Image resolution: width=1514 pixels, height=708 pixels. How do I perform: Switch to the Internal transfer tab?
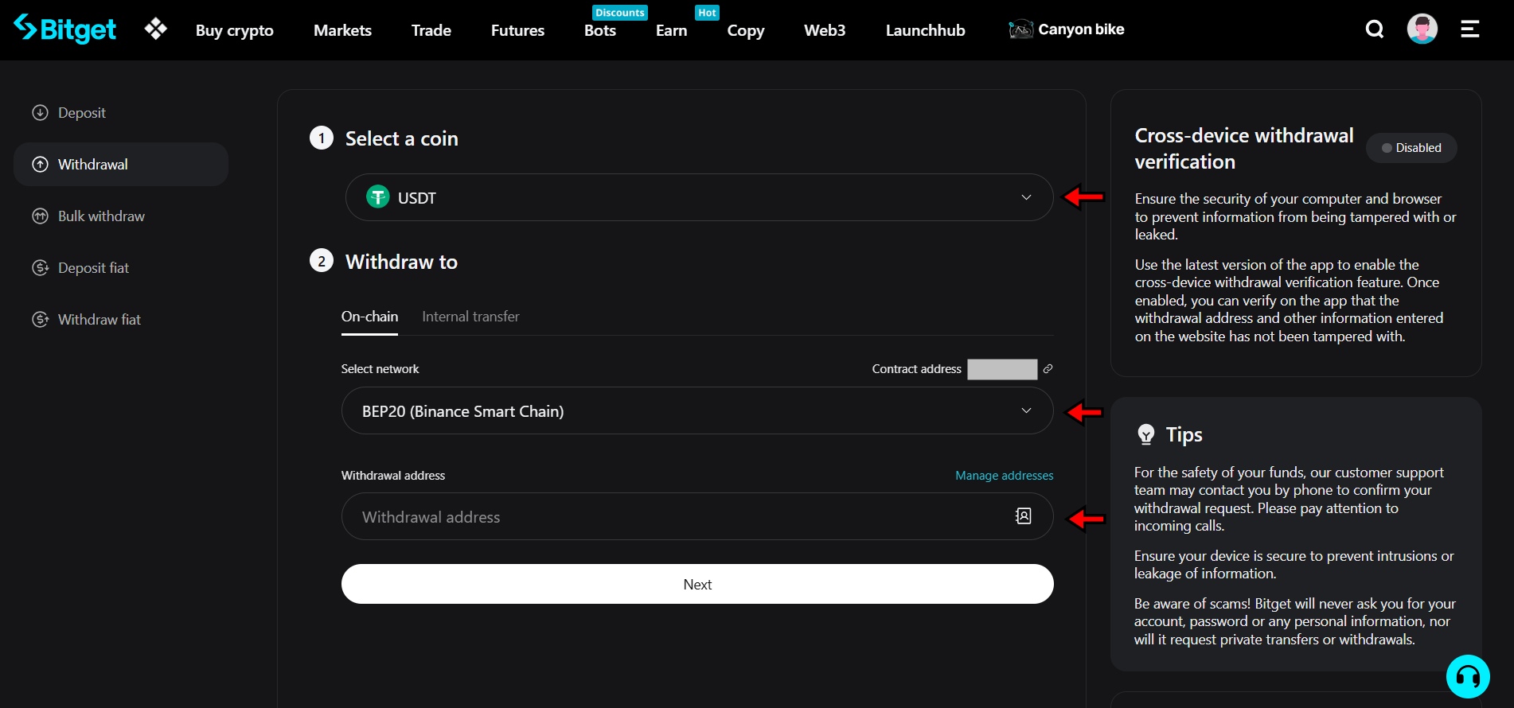pos(470,317)
